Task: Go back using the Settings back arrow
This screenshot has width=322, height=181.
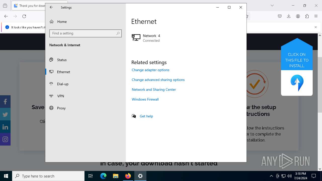Action: pyautogui.click(x=51, y=7)
